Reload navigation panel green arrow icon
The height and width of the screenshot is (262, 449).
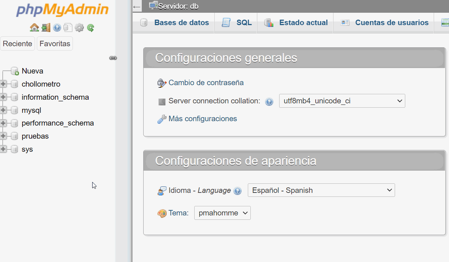click(90, 28)
